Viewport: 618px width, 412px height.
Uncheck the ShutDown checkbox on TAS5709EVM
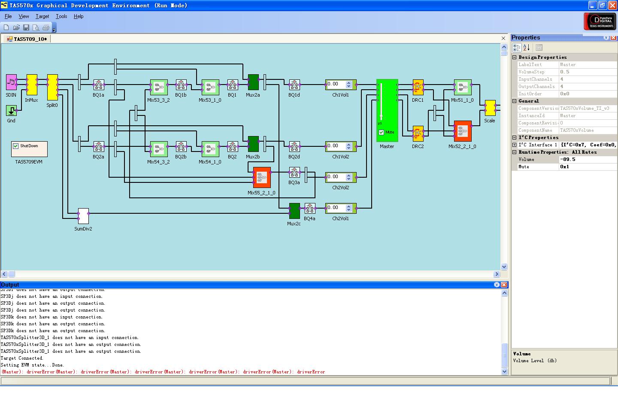(15, 145)
